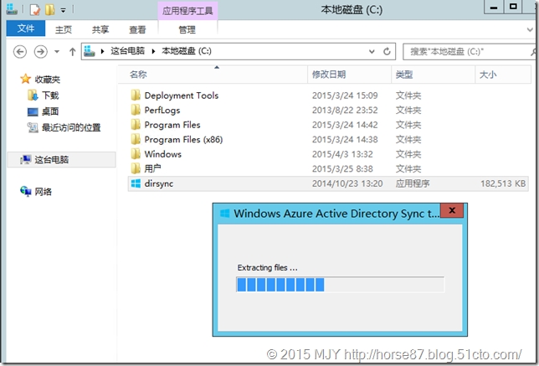Go back with the Back arrow
The width and height of the screenshot is (539, 366).
[x=20, y=52]
